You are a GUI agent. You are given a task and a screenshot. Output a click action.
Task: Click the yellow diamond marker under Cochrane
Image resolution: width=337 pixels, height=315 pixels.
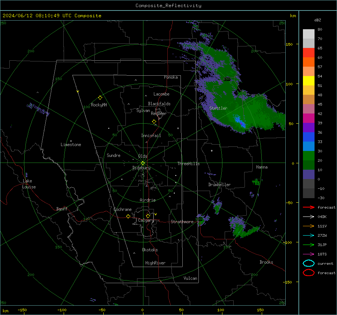point(128,216)
